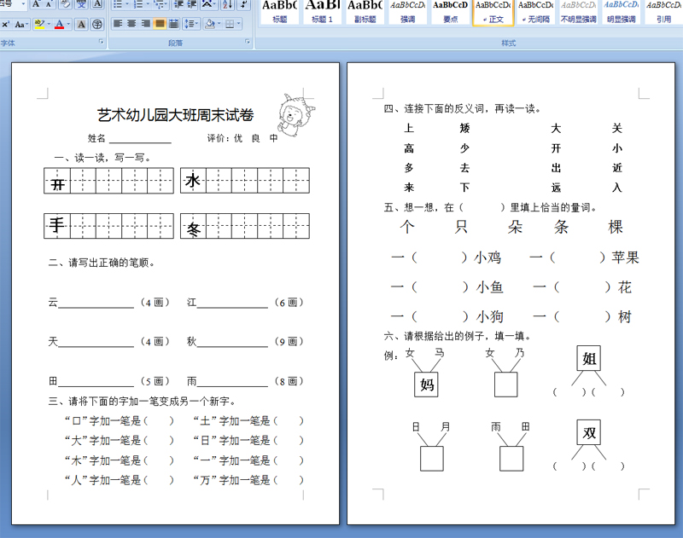Apply the 引用 style

[x=664, y=12]
